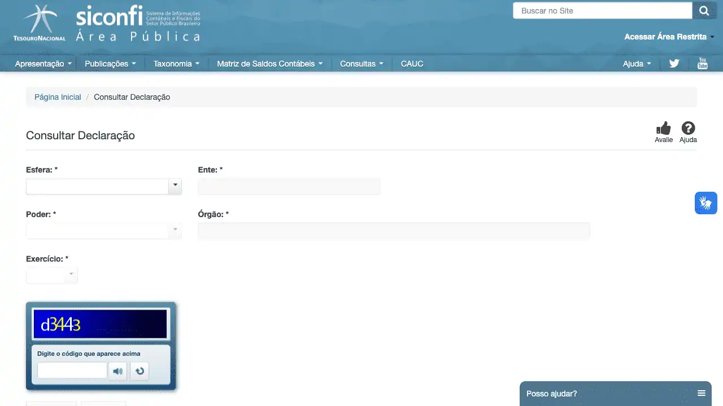723x406 pixels.
Task: Click the Avalie thumbs-up icon
Action: click(x=663, y=129)
